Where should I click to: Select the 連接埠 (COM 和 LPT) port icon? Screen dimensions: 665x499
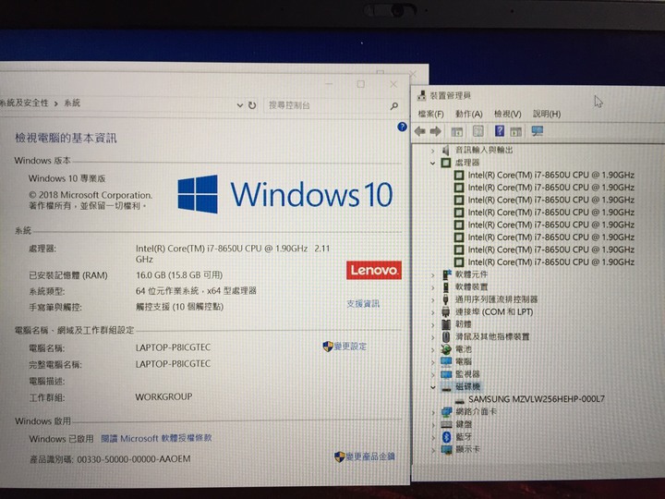(x=446, y=312)
